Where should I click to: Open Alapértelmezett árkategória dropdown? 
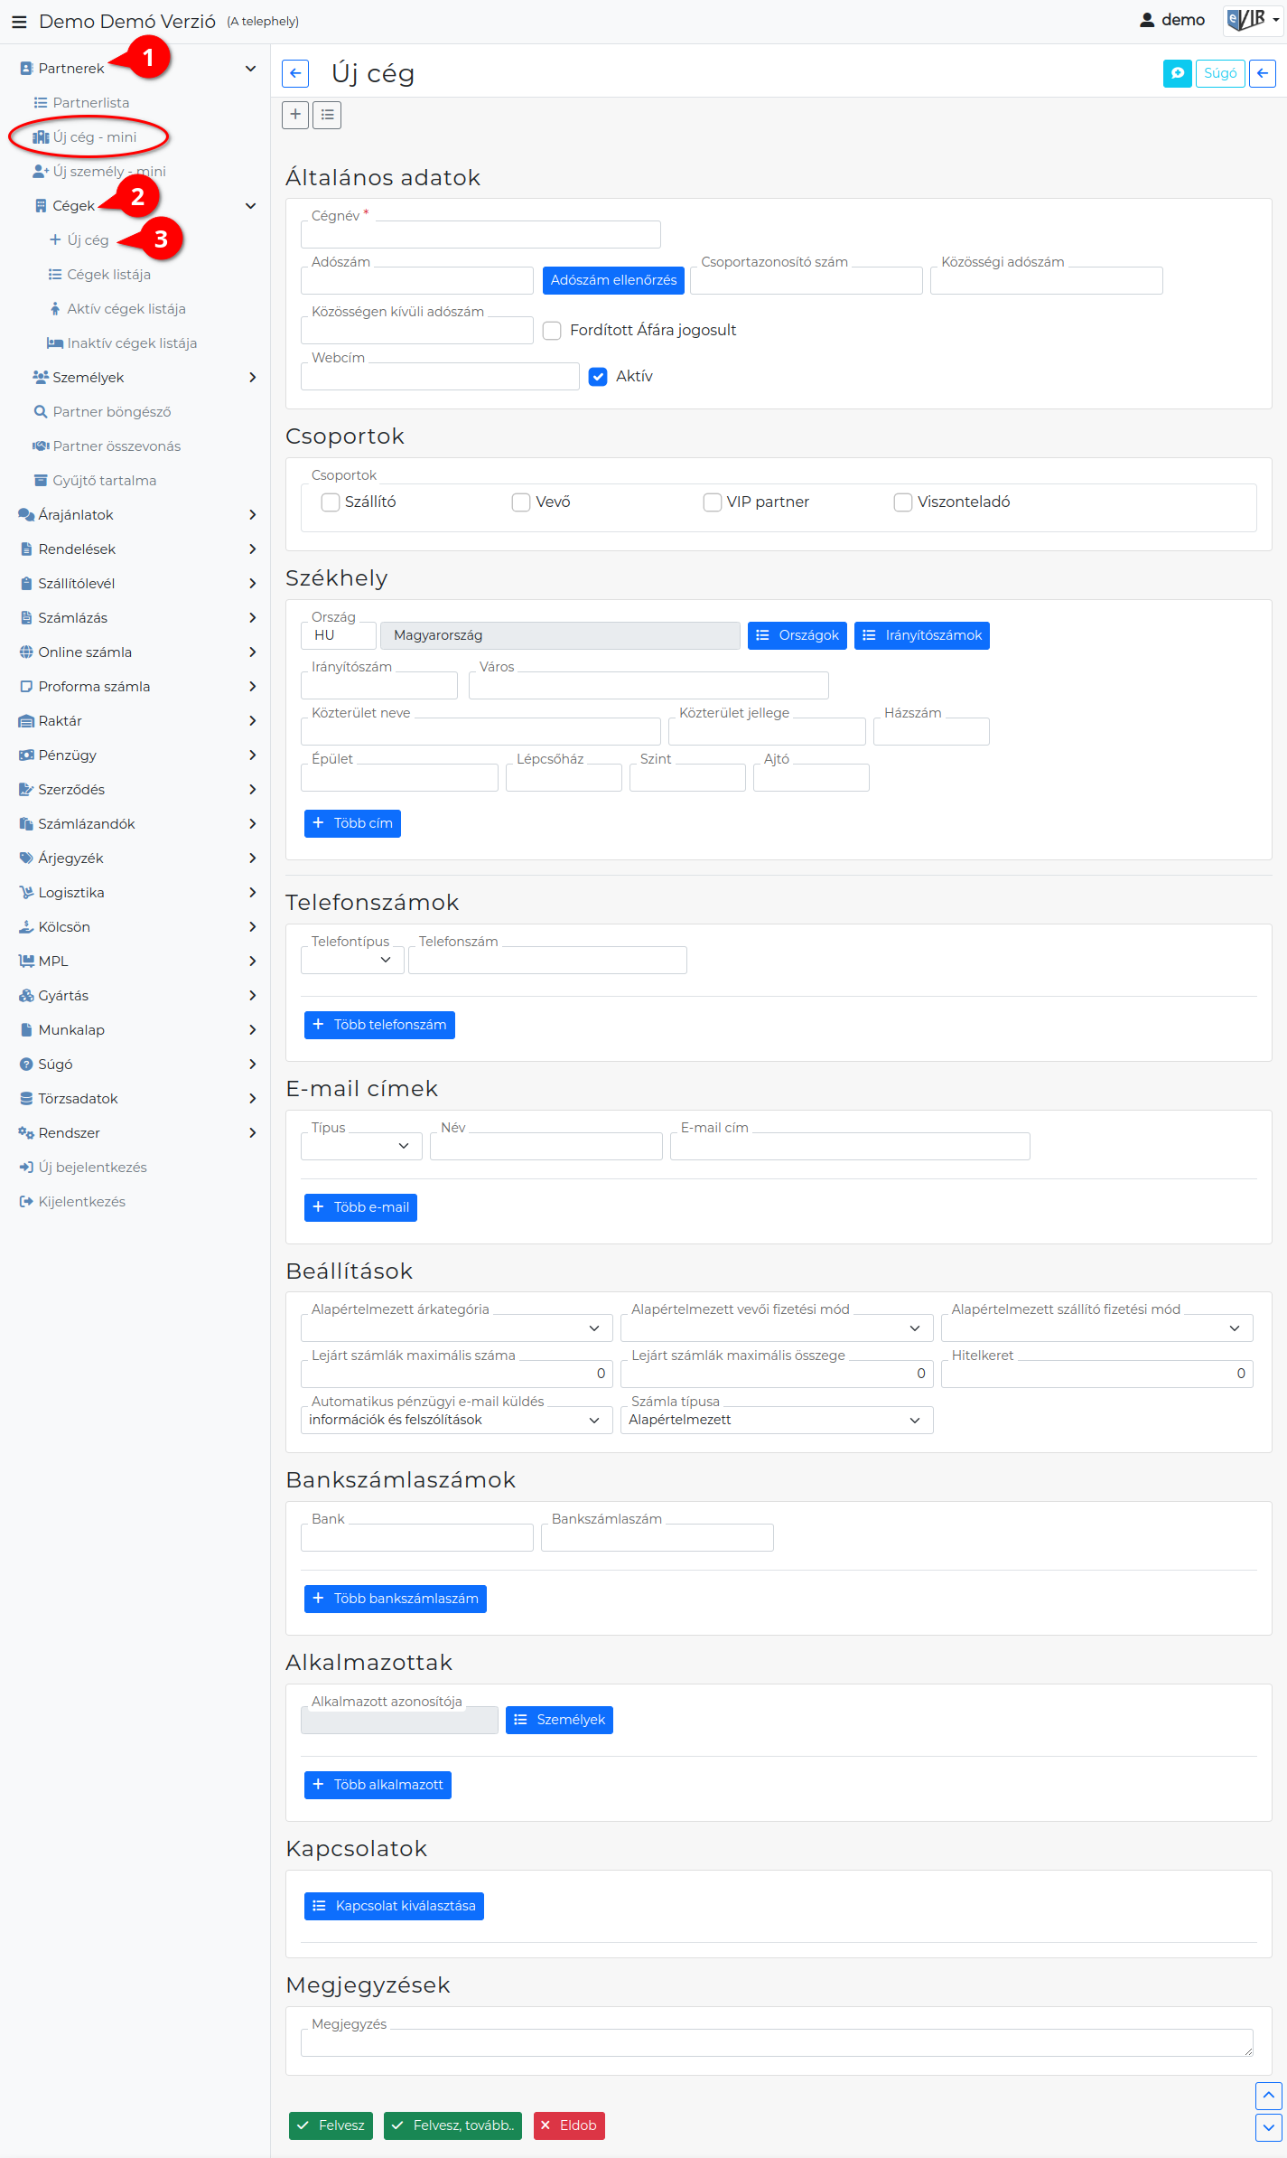[x=456, y=1328]
